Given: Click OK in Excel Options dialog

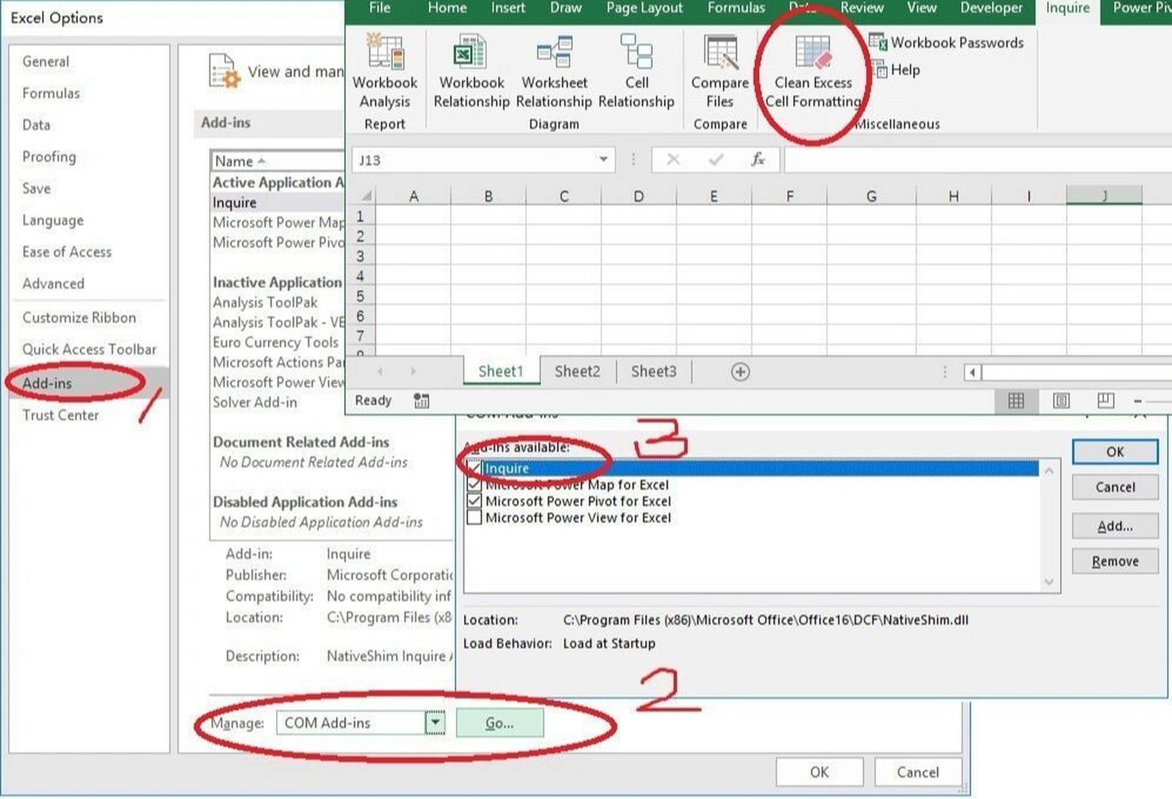Looking at the screenshot, I should [x=819, y=772].
